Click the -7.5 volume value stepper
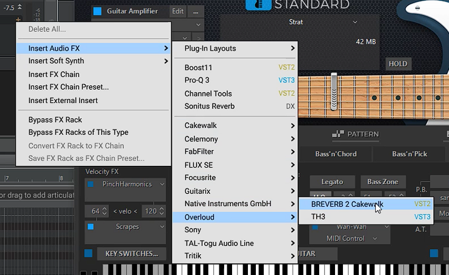449x275 pixels. 19,7
